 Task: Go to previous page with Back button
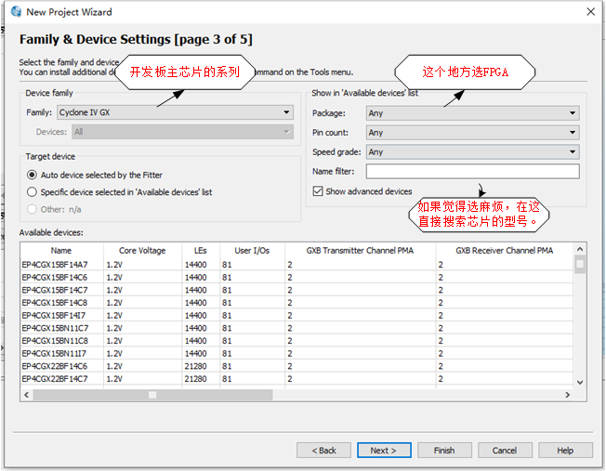pyautogui.click(x=323, y=451)
